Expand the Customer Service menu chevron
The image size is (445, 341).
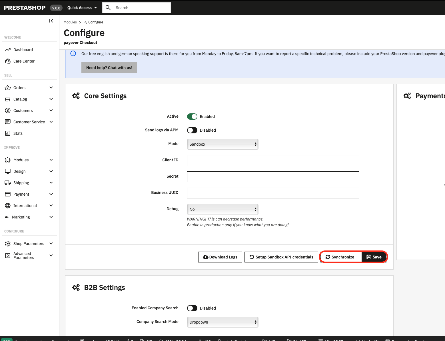tap(51, 122)
